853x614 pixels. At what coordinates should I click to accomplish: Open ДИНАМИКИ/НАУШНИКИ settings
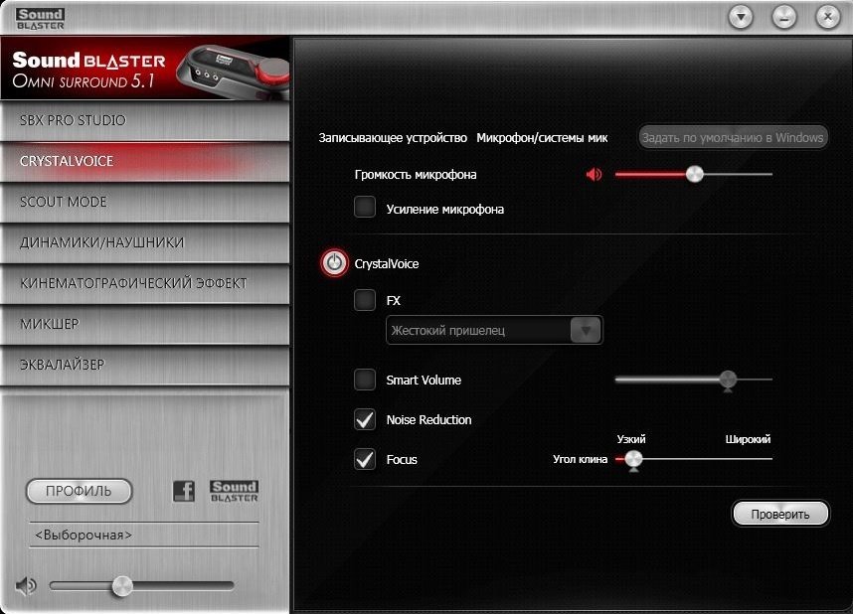[x=145, y=242]
